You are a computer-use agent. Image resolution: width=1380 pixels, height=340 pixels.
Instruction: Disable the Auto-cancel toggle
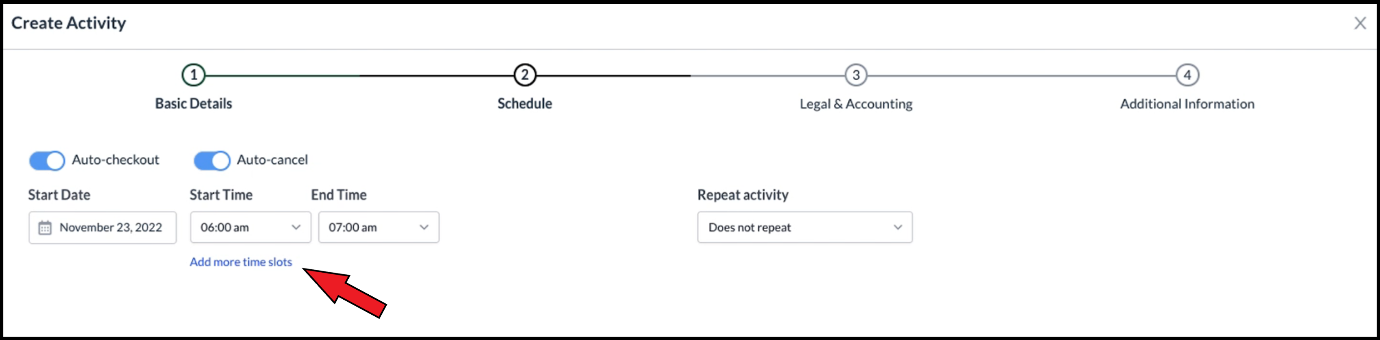212,160
